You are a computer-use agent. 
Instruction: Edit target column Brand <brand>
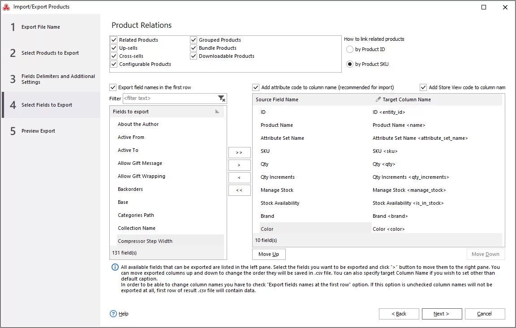pos(390,216)
